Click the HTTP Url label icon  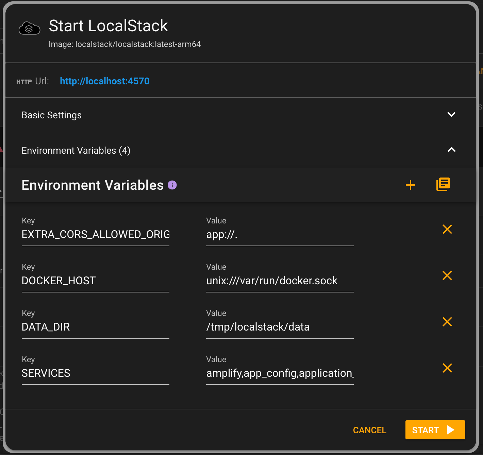tap(24, 82)
